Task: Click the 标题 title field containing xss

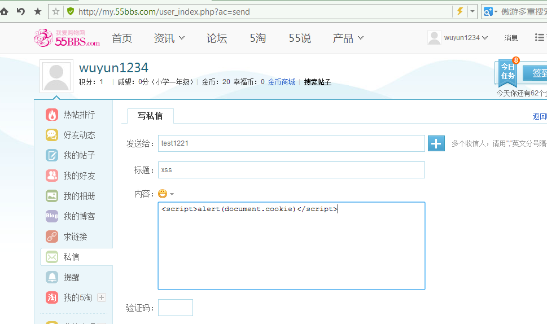Action: (291, 170)
